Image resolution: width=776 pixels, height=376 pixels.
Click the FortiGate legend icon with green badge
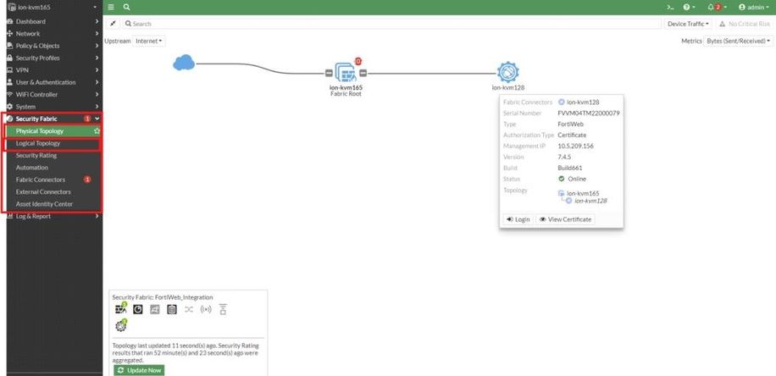point(121,309)
